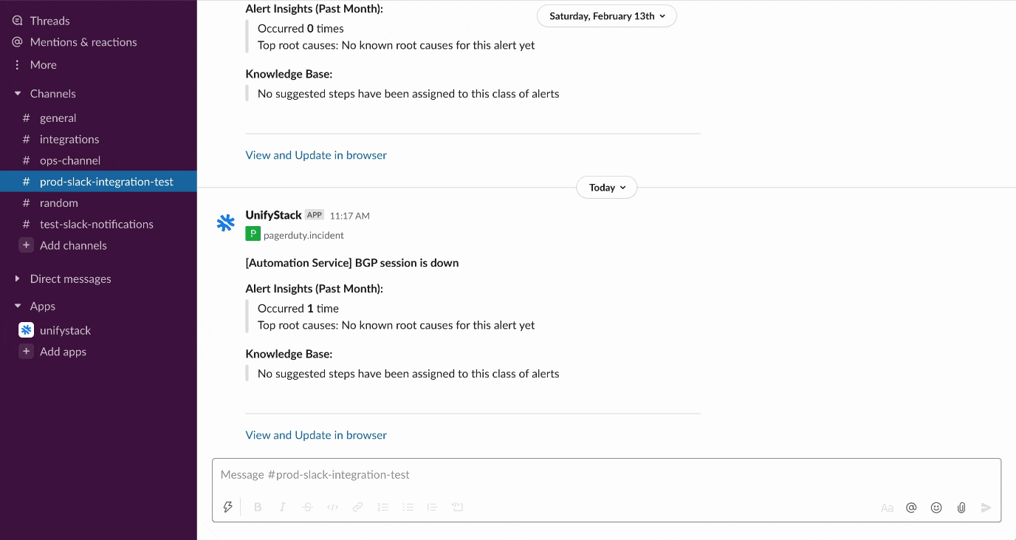Toggle bold formatting in composer

click(x=258, y=507)
